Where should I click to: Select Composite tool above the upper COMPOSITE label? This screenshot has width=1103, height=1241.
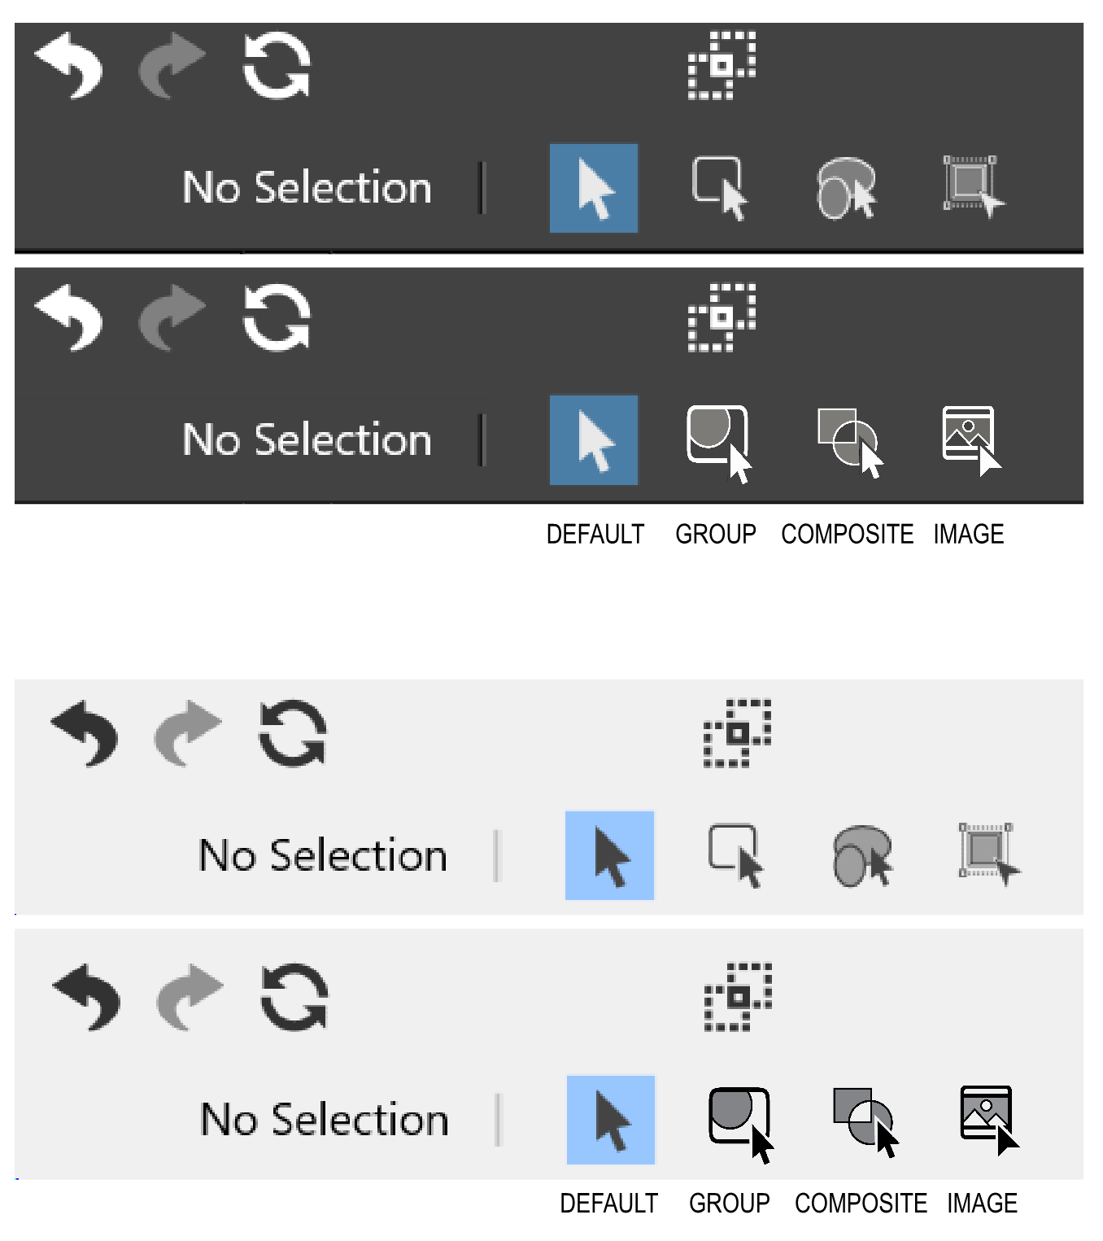tap(848, 440)
